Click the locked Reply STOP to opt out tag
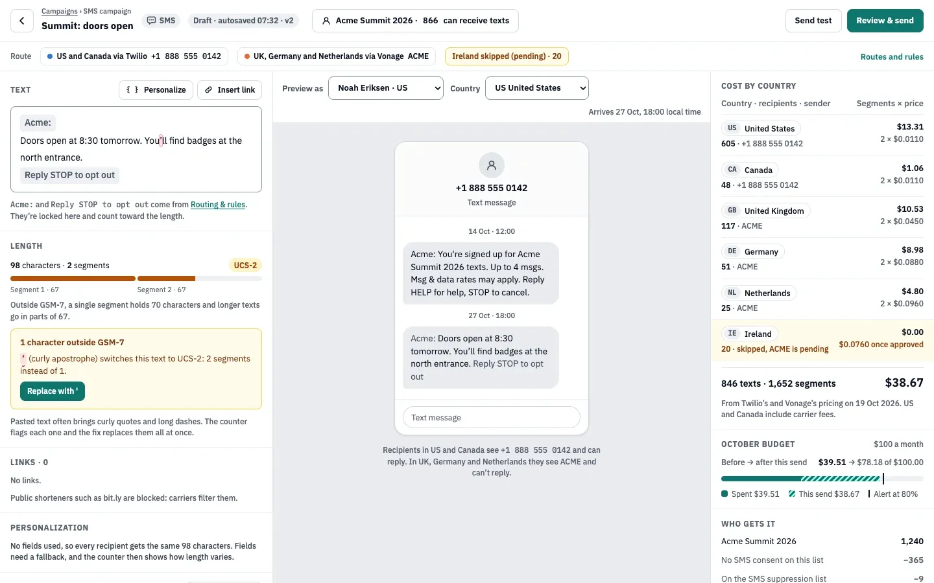The height and width of the screenshot is (583, 934). click(69, 175)
